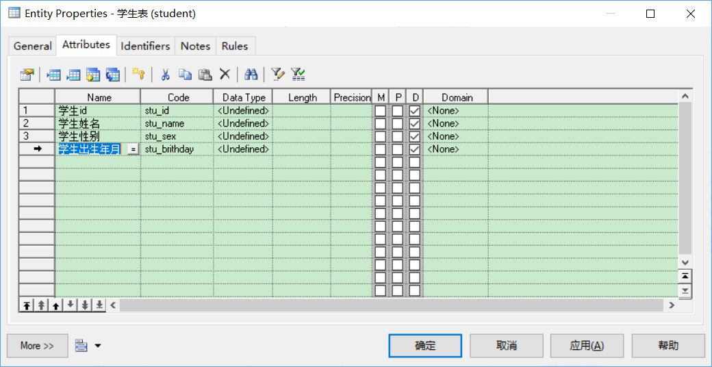Screen dimensions: 712x367
Task: Click the Find a Row binoculars icon
Action: [x=251, y=75]
